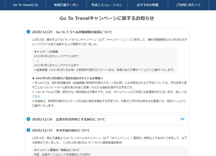Open the ご利用にあたって tab
The height and width of the screenshot is (156, 216).
[x=188, y=5]
